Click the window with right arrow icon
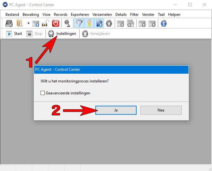Image resolution: width=212 pixels, height=171 pixels. pyautogui.click(x=152, y=23)
